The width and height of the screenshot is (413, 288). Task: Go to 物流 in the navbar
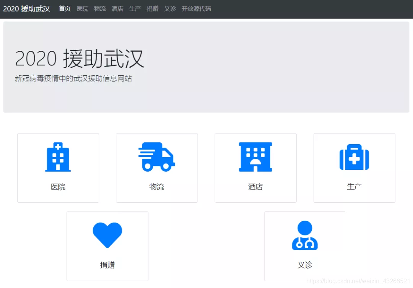pyautogui.click(x=100, y=9)
